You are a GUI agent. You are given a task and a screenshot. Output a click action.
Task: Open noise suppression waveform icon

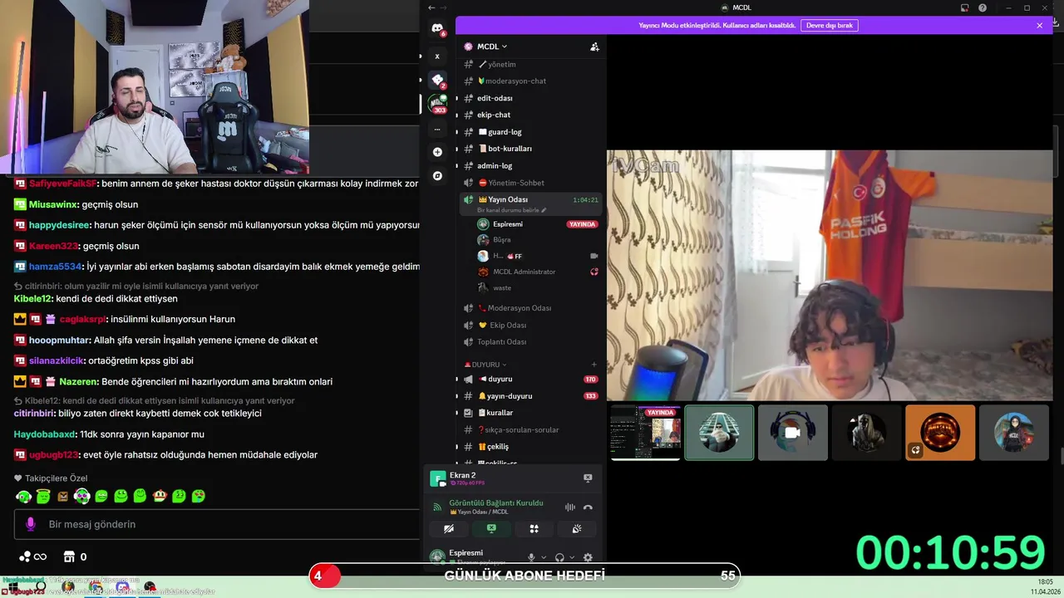click(x=570, y=507)
